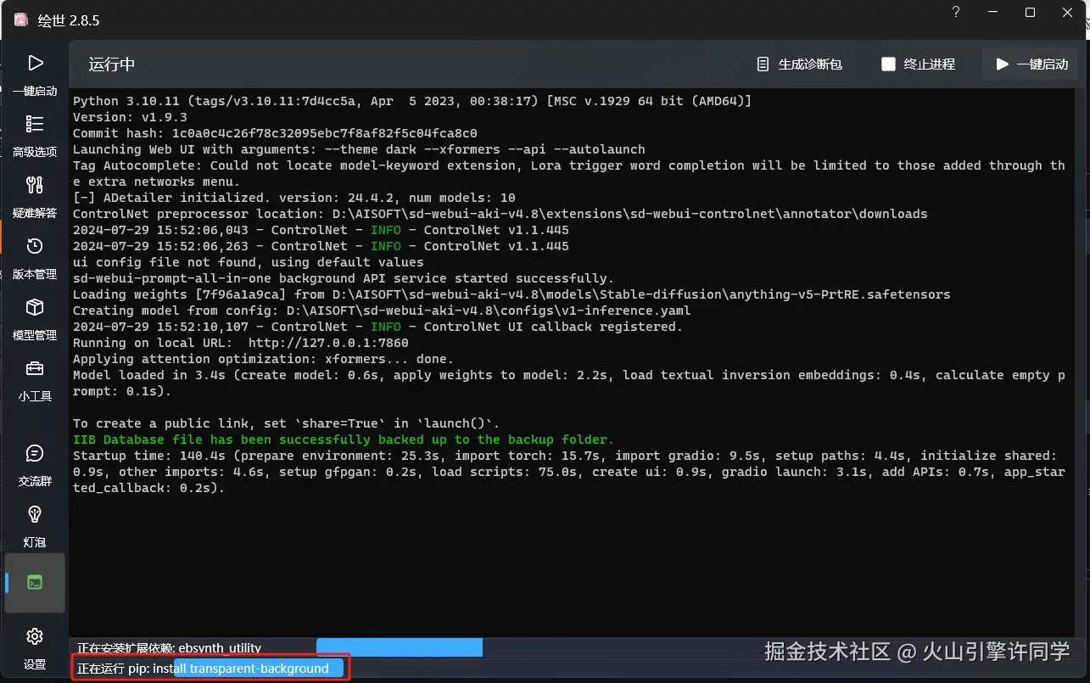Click the 绘世 app logo icon
The width and height of the screenshot is (1090, 683).
coord(20,20)
